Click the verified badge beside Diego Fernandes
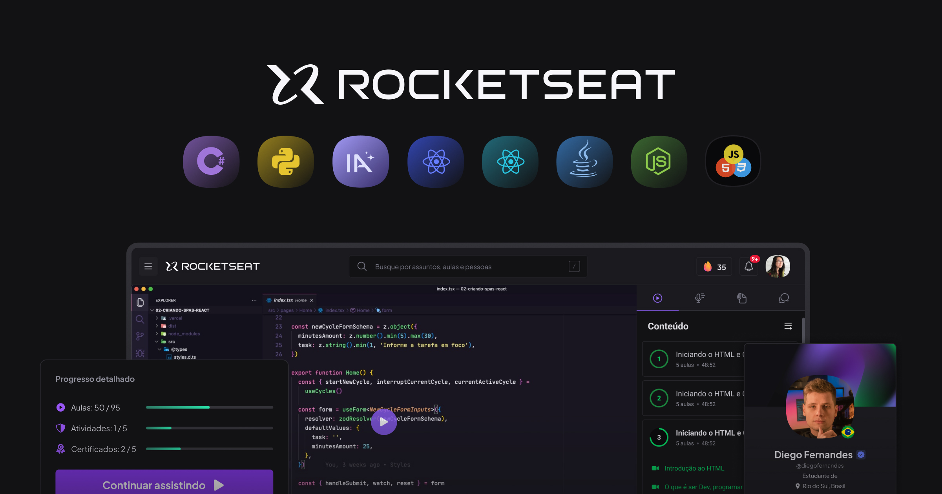Viewport: 942px width, 494px height. pos(861,455)
